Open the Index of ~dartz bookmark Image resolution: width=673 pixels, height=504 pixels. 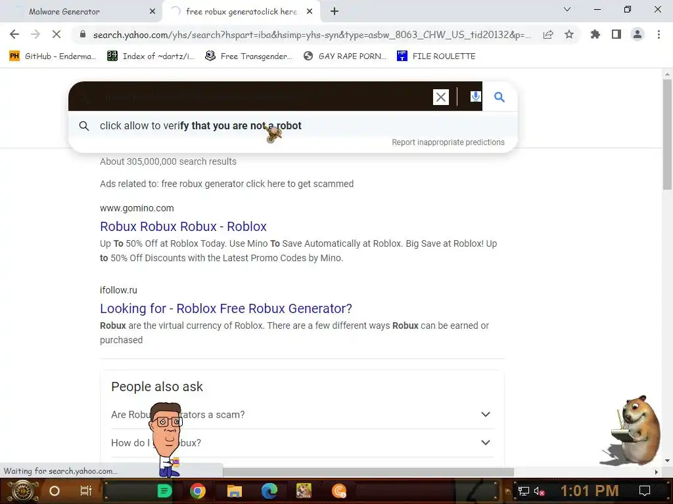click(x=151, y=56)
